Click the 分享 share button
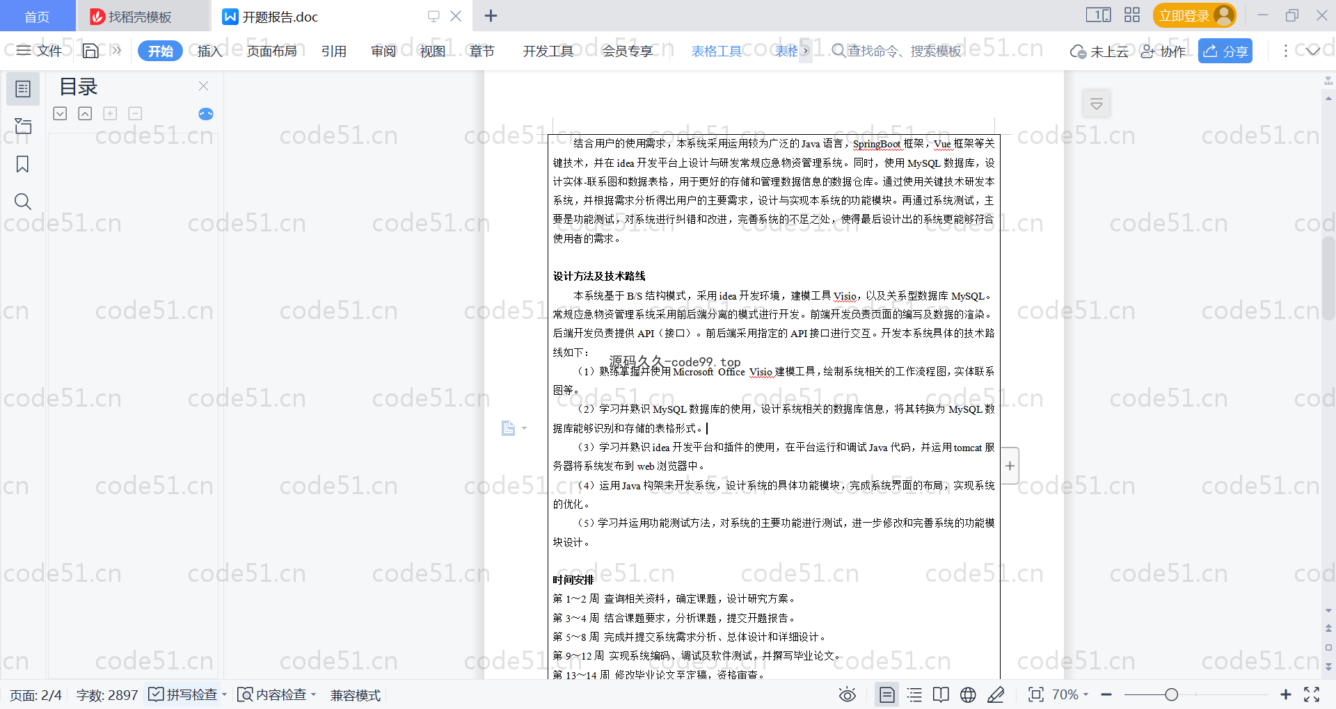The width and height of the screenshot is (1336, 709). tap(1225, 51)
